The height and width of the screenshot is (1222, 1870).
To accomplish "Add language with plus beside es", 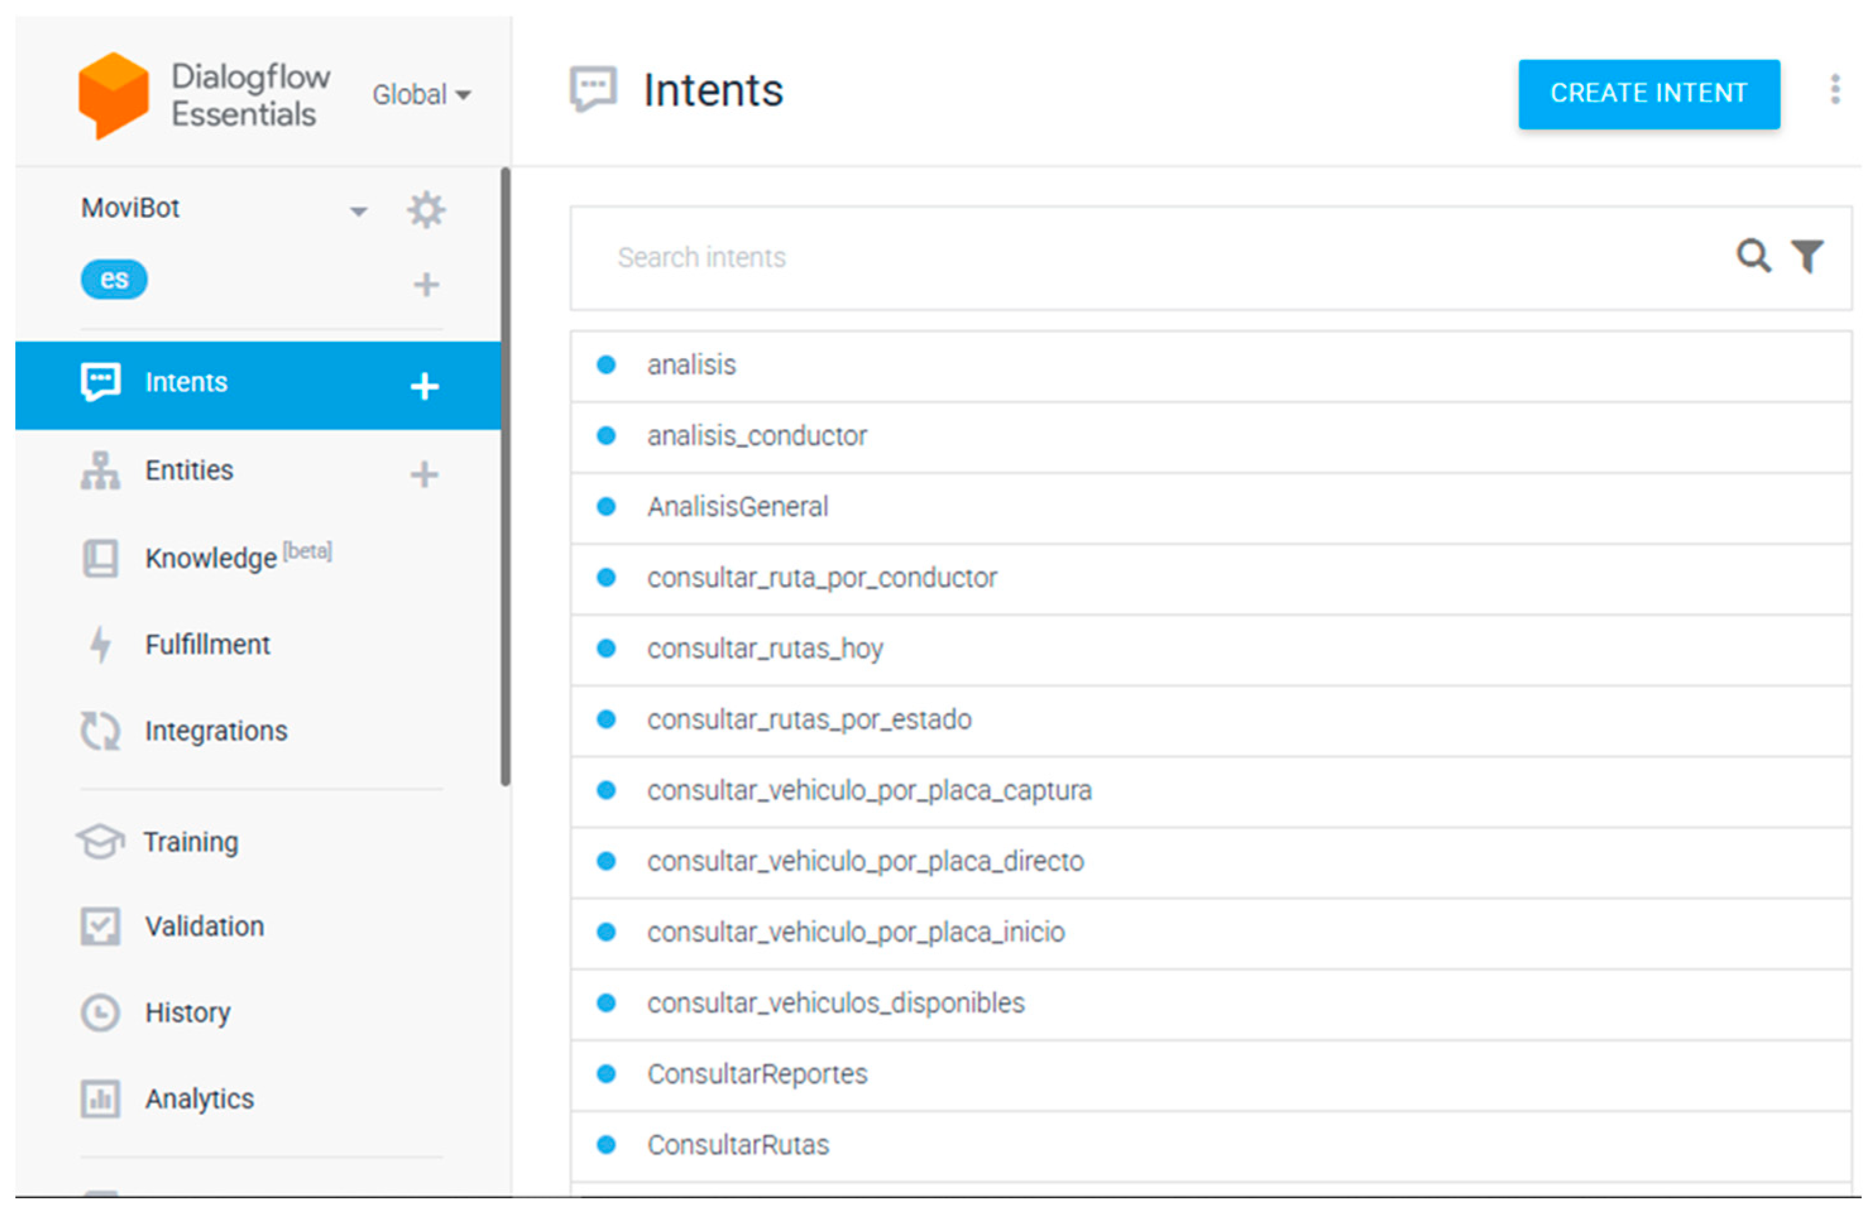I will coord(426,284).
